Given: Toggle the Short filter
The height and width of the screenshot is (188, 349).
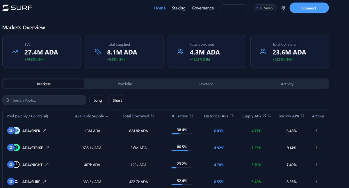Looking at the screenshot, I should click(117, 100).
